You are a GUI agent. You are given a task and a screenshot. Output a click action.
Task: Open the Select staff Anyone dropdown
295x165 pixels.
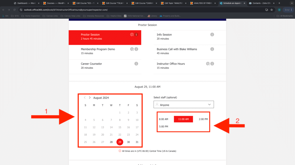184,105
